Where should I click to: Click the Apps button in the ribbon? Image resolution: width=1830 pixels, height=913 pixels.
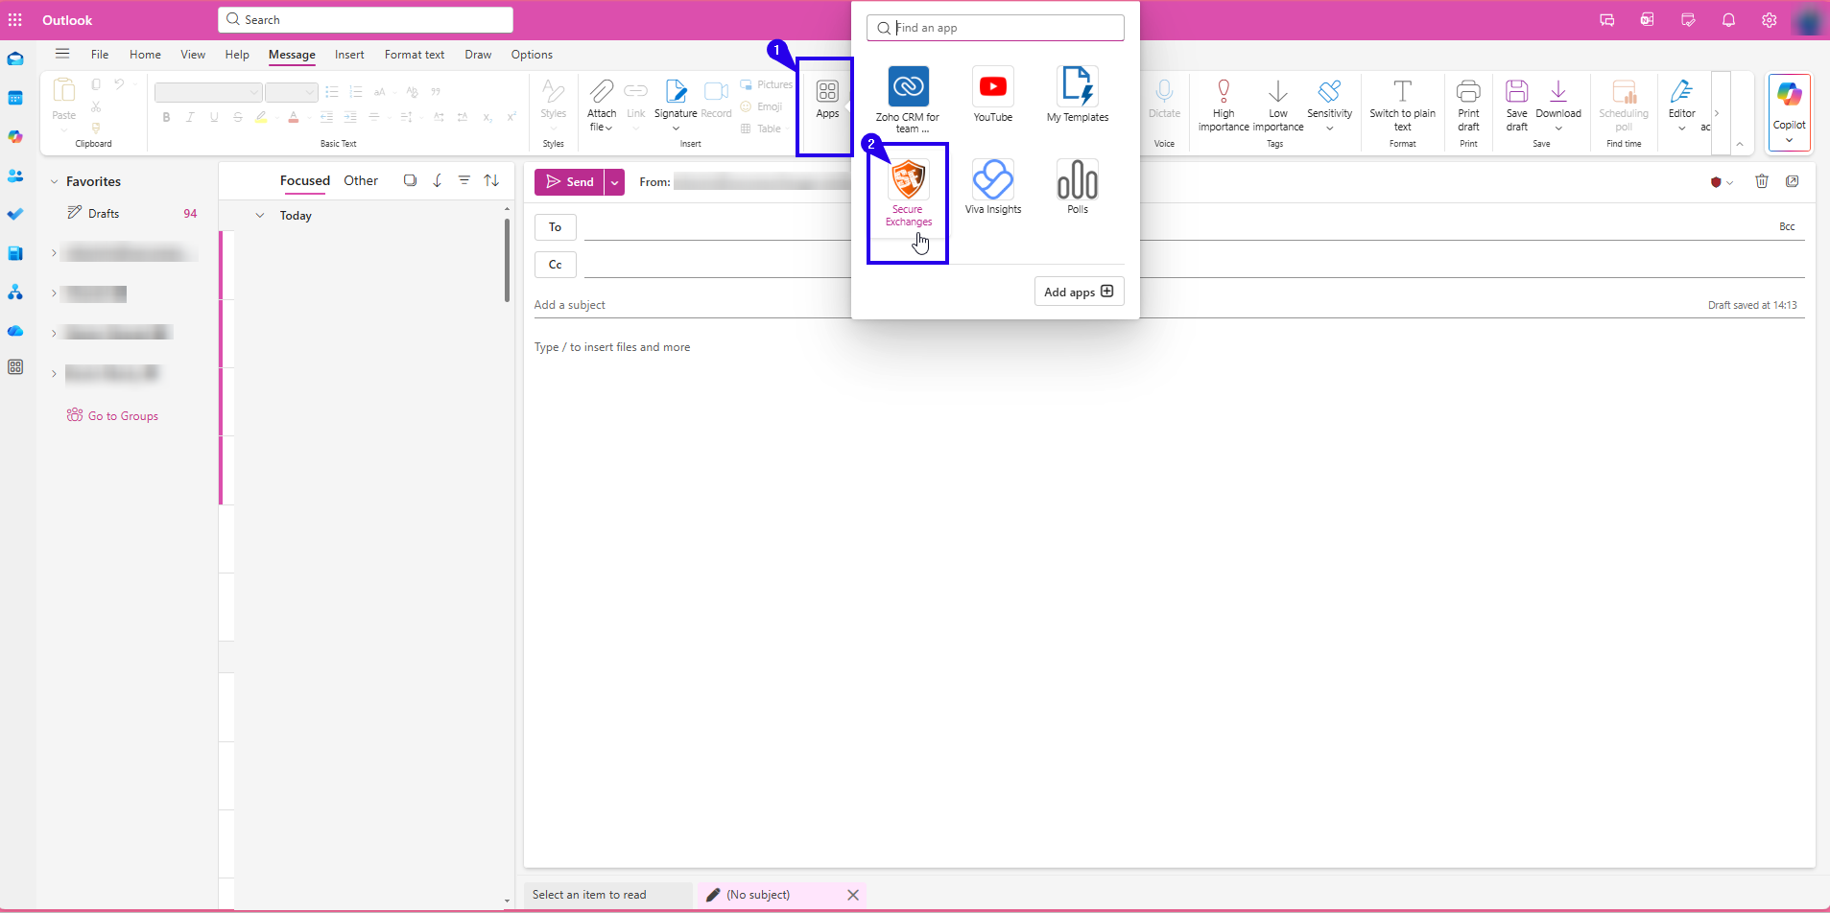point(827,100)
